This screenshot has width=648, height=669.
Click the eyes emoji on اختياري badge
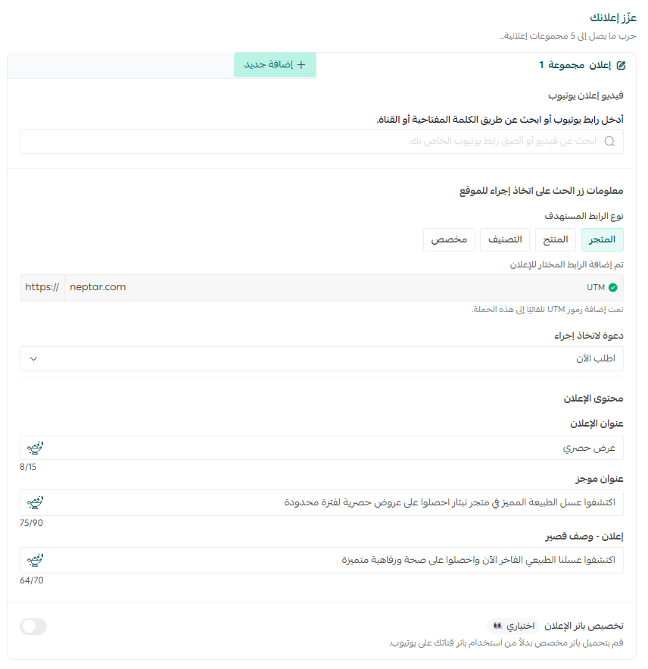497,626
